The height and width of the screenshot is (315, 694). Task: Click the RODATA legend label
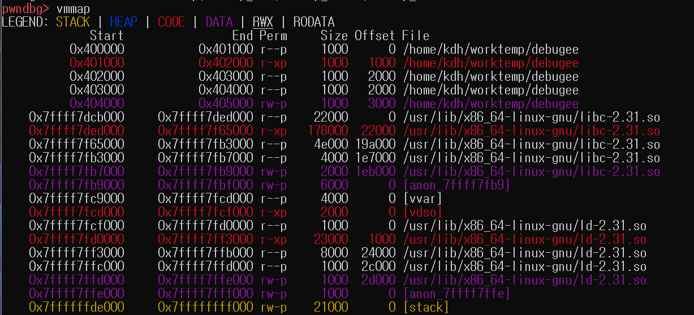click(313, 22)
